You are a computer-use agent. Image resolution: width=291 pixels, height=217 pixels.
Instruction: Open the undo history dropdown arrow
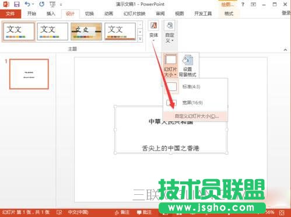[x=33, y=4]
